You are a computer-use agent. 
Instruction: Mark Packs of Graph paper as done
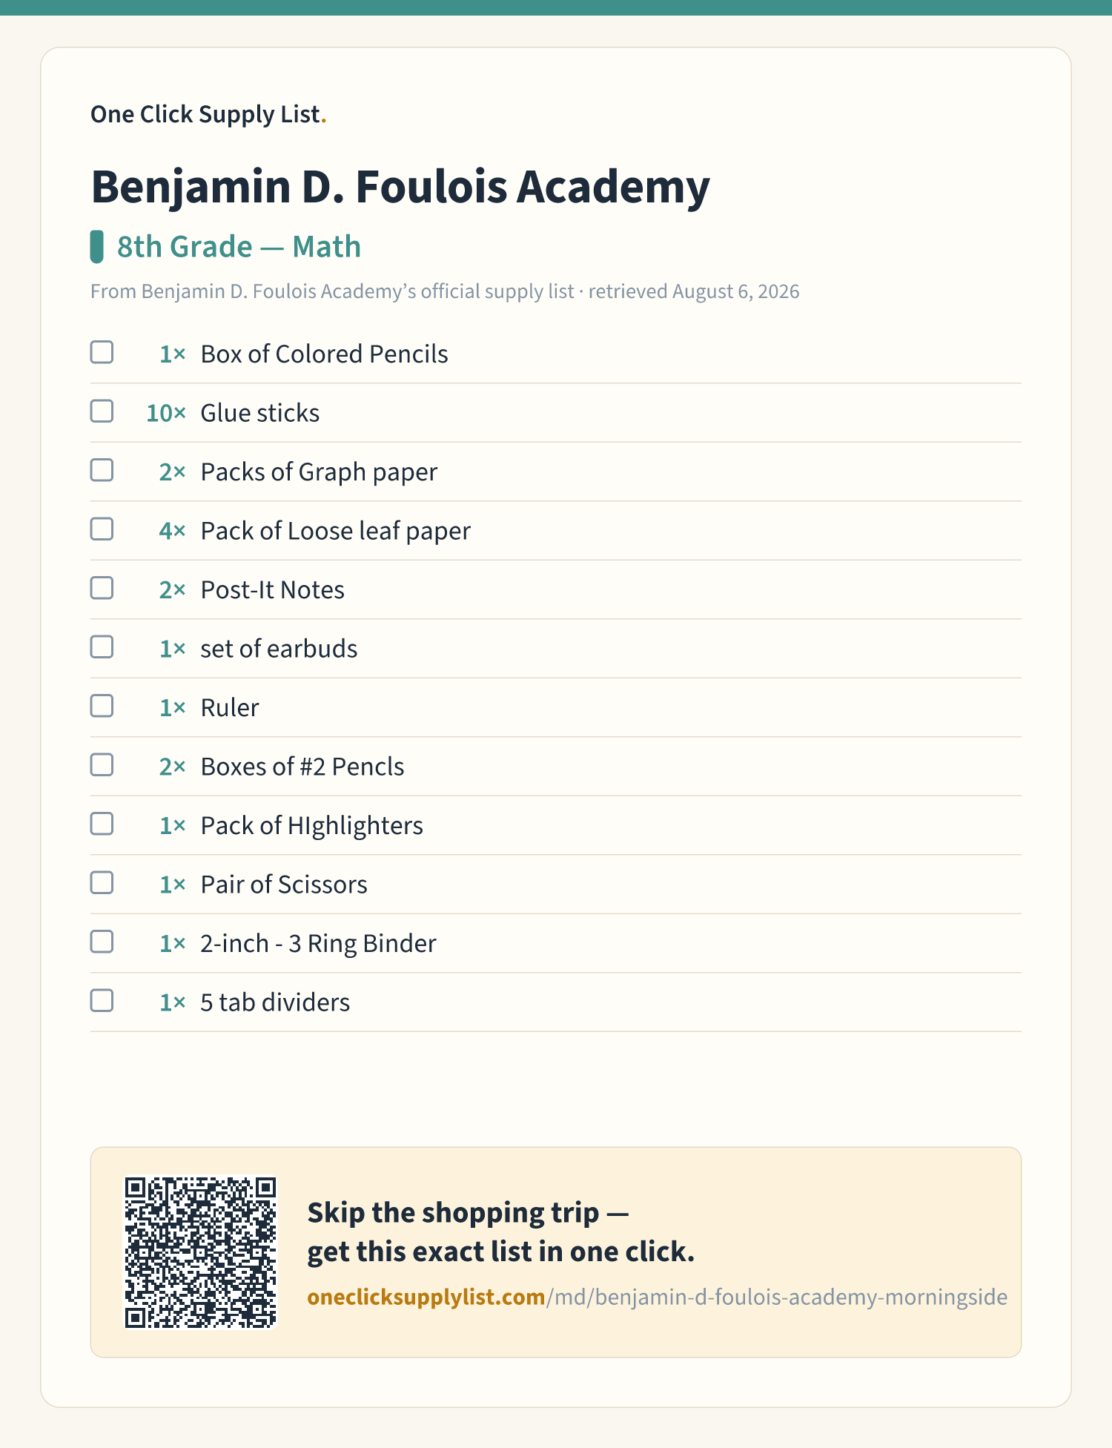pos(102,470)
